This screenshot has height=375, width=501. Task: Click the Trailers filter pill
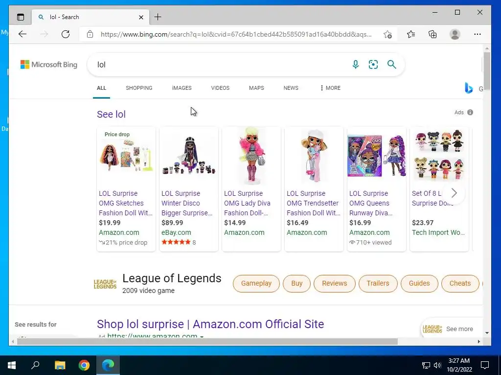(x=378, y=284)
